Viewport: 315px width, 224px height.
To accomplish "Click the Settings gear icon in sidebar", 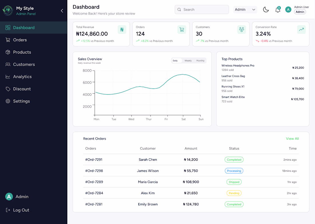I will point(8,101).
